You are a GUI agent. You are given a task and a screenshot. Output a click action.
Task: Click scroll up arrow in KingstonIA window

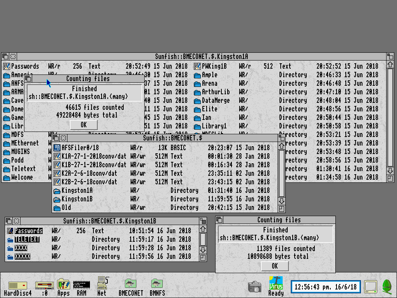click(x=390, y=65)
